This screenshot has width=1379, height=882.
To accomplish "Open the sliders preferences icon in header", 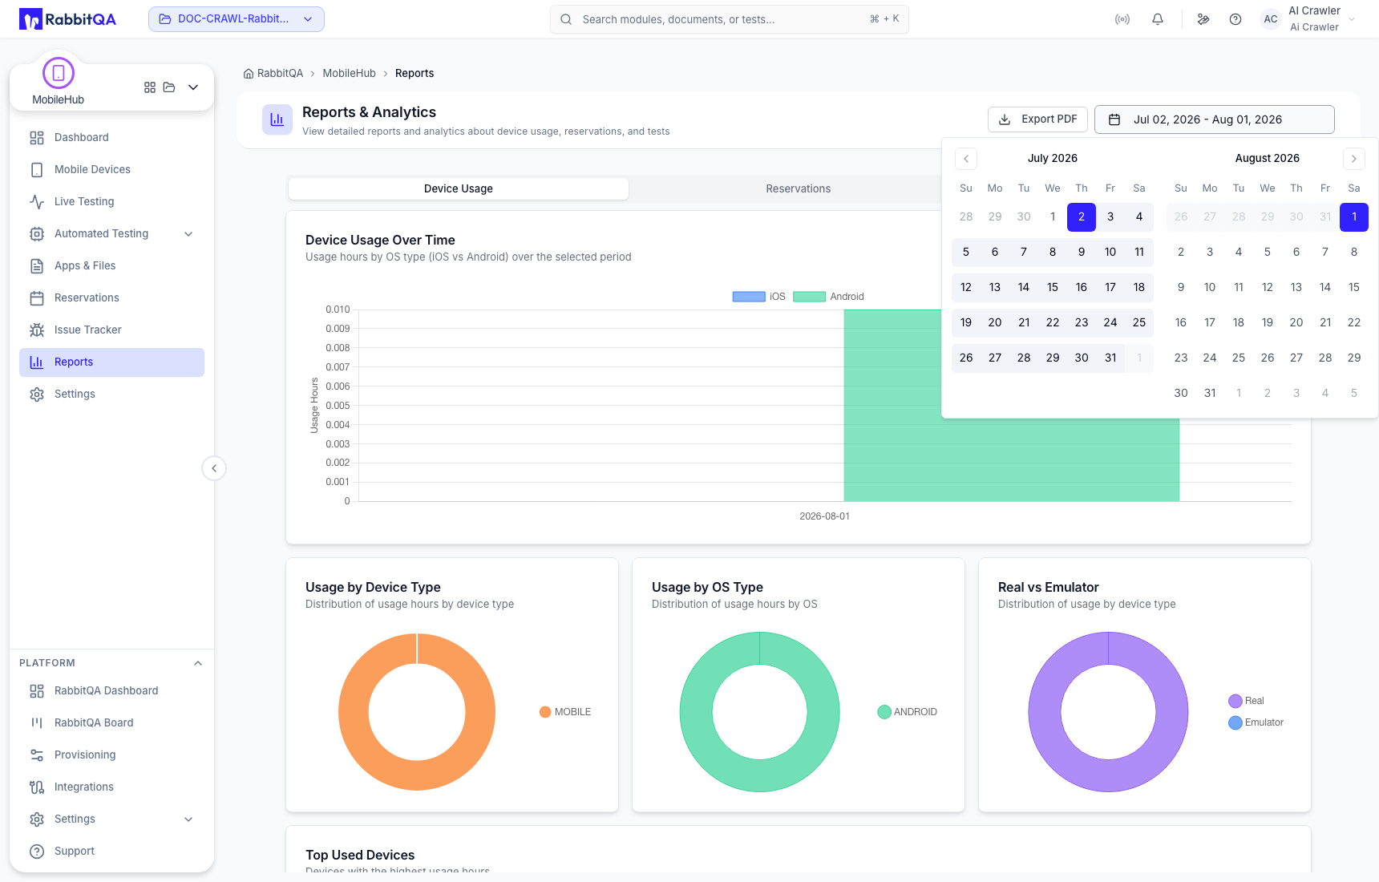I will 1203,19.
